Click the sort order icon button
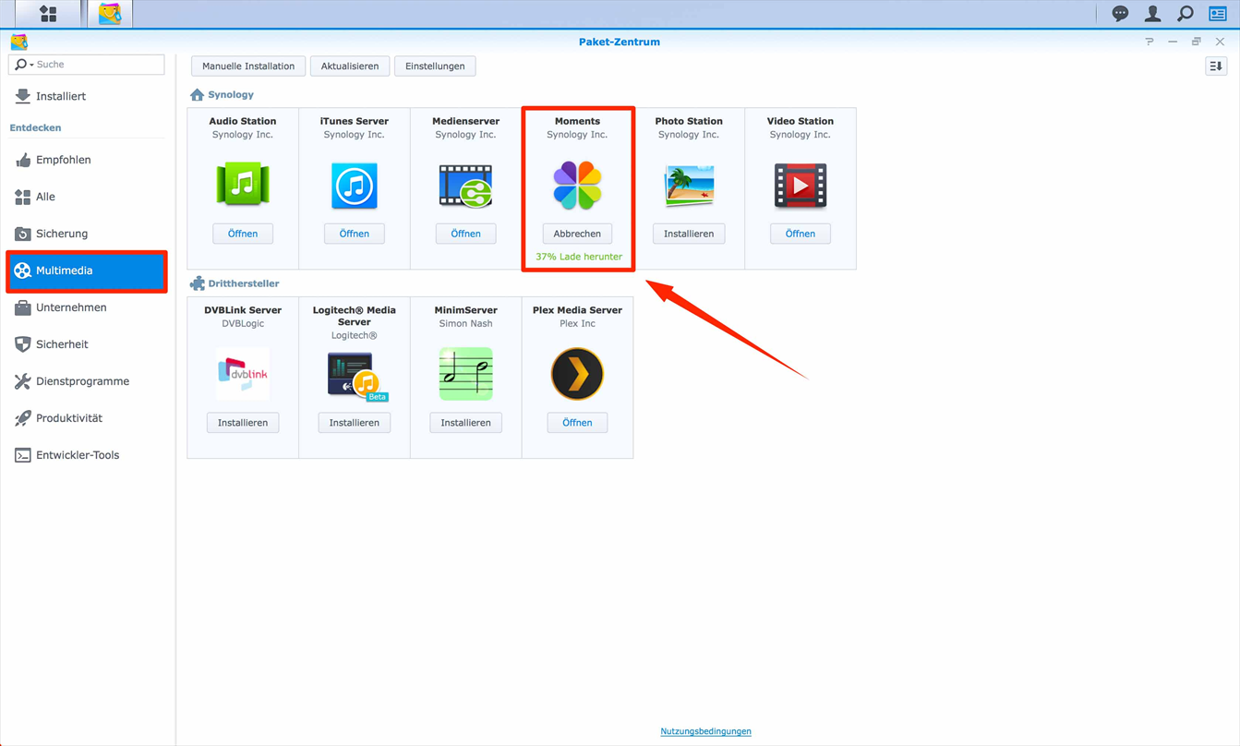The image size is (1240, 746). tap(1216, 66)
